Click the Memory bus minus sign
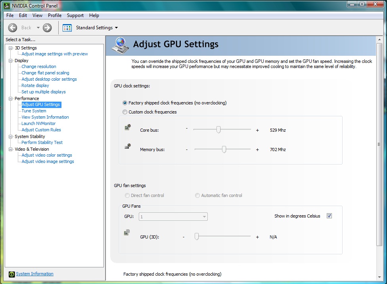Screen dimensions: 387x284 187,150
